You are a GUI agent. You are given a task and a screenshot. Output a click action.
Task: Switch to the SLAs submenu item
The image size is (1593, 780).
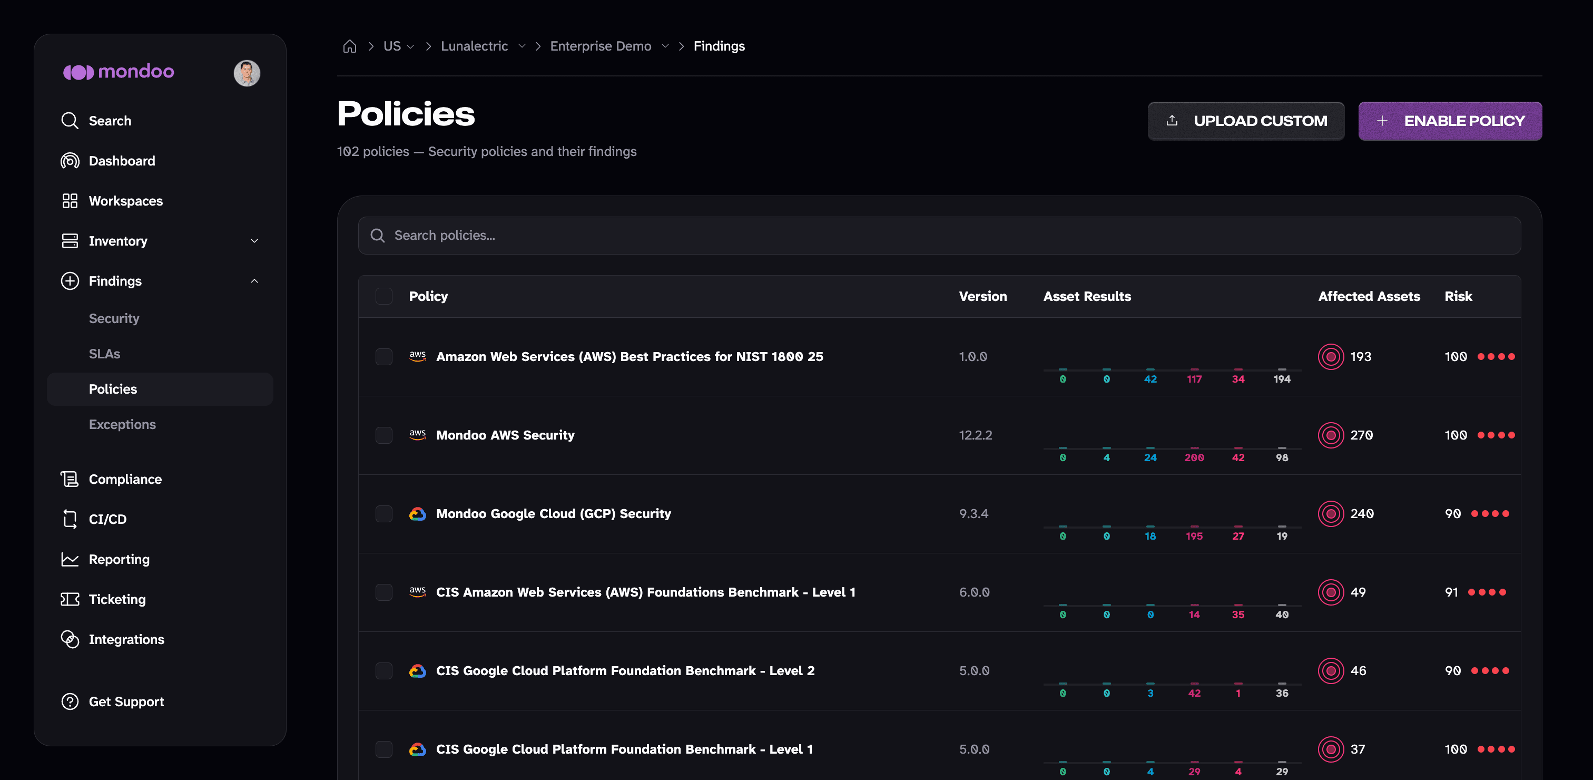(x=104, y=354)
